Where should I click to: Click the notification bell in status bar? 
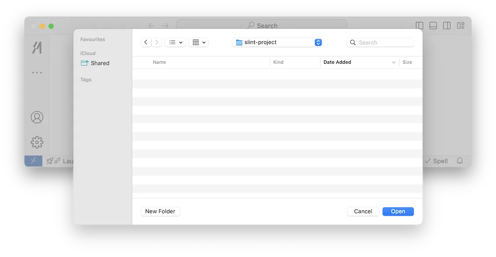[x=460, y=161]
